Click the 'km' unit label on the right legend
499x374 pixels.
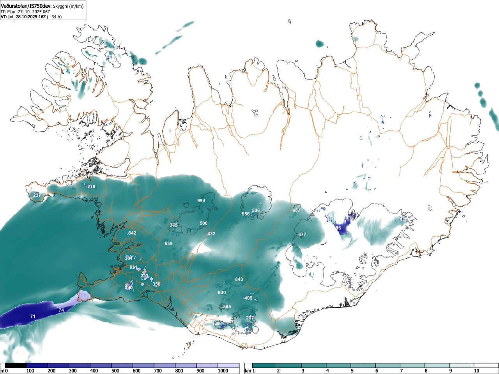pyautogui.click(x=248, y=371)
